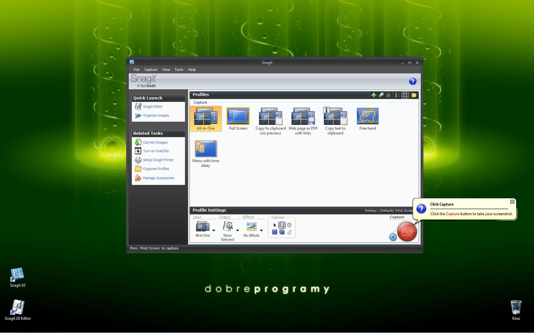Open Setup Snagit Printer link
Screen dimensions: 534x333
158,160
